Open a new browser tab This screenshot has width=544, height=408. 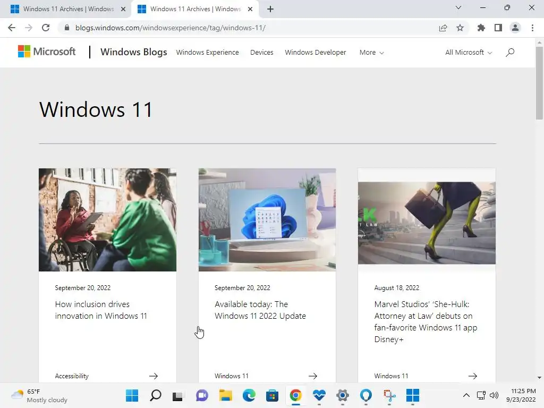(x=270, y=10)
